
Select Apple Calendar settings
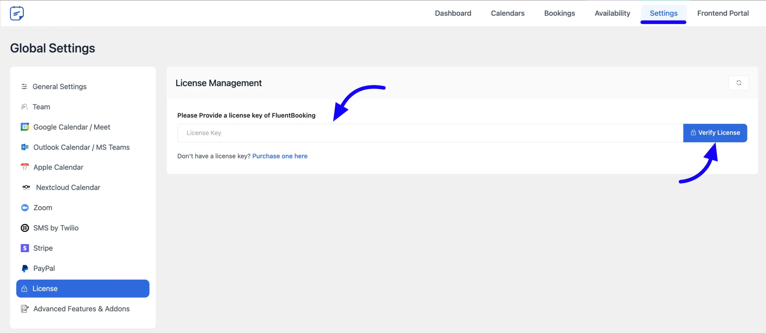(x=83, y=167)
